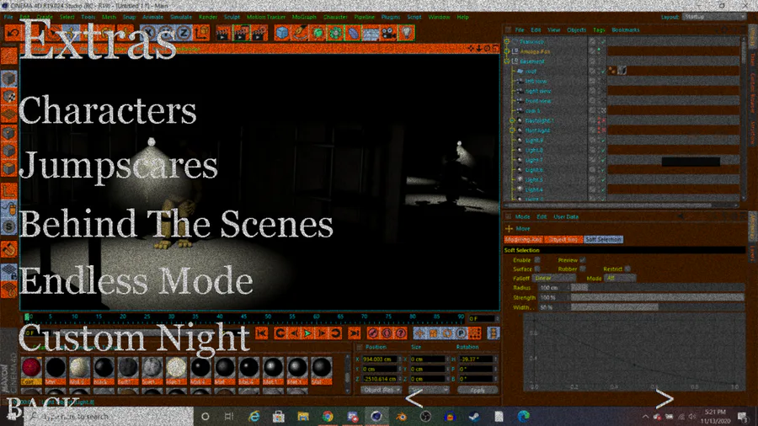Open File Explorer from the taskbar
The width and height of the screenshot is (758, 426).
click(303, 417)
